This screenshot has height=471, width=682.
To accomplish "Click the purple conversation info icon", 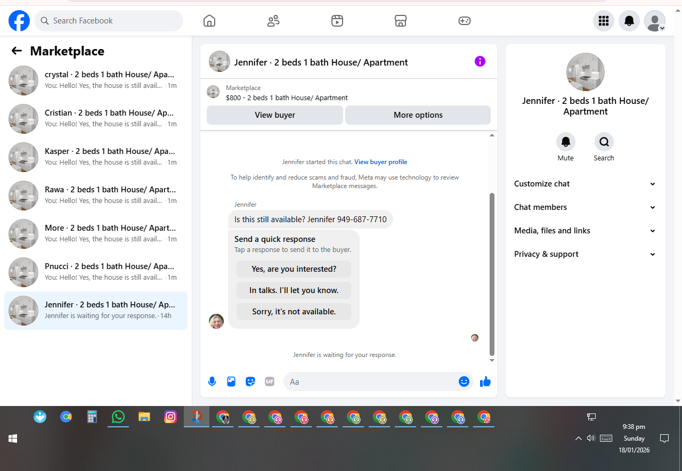I will [x=480, y=61].
